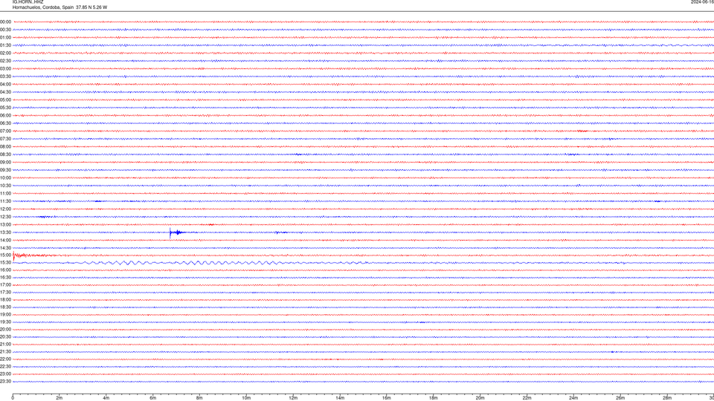The image size is (714, 401).
Task: Click the 15:30 trace time label
Action: coord(5,262)
